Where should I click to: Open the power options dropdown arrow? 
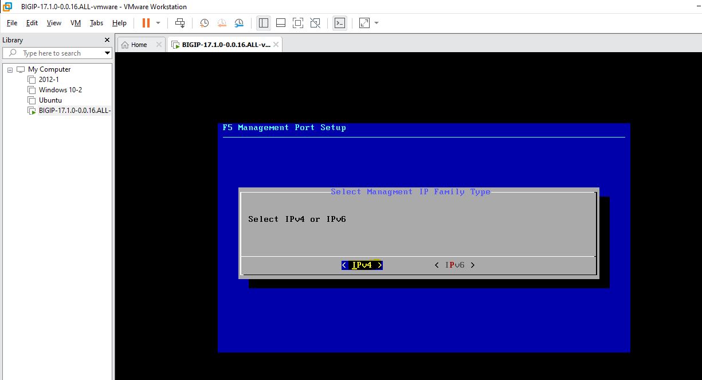[158, 23]
